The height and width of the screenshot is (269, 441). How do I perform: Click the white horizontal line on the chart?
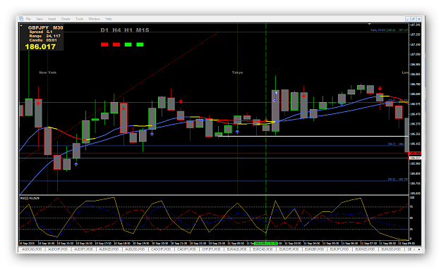click(x=313, y=137)
